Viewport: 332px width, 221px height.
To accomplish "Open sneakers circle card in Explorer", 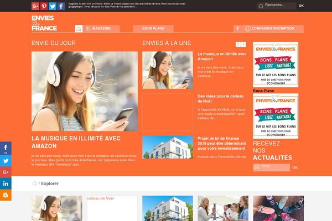I will pos(278,208).
